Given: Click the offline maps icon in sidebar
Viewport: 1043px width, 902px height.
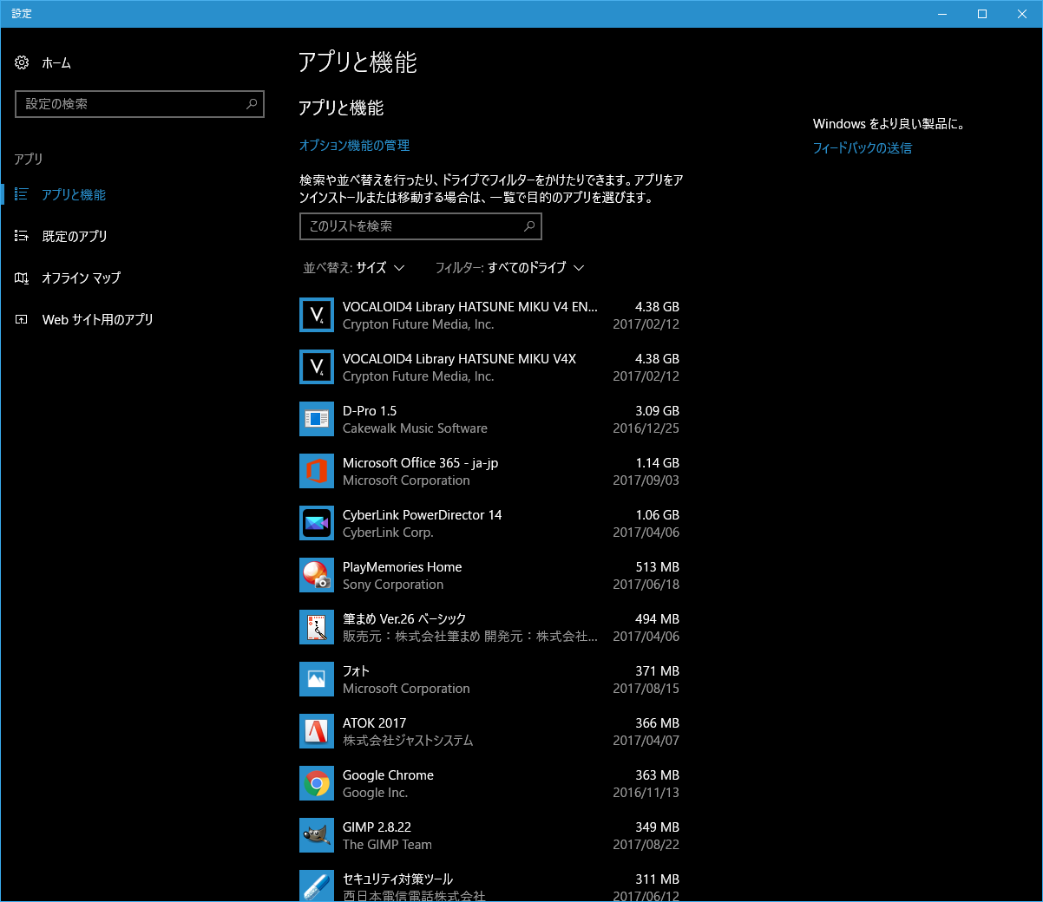Looking at the screenshot, I should tap(22, 278).
